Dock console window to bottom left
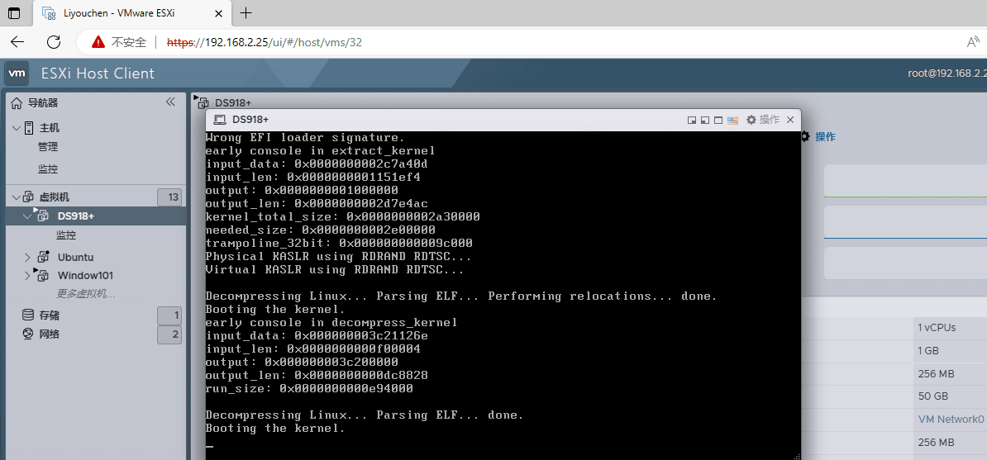This screenshot has width=987, height=460. (x=705, y=120)
